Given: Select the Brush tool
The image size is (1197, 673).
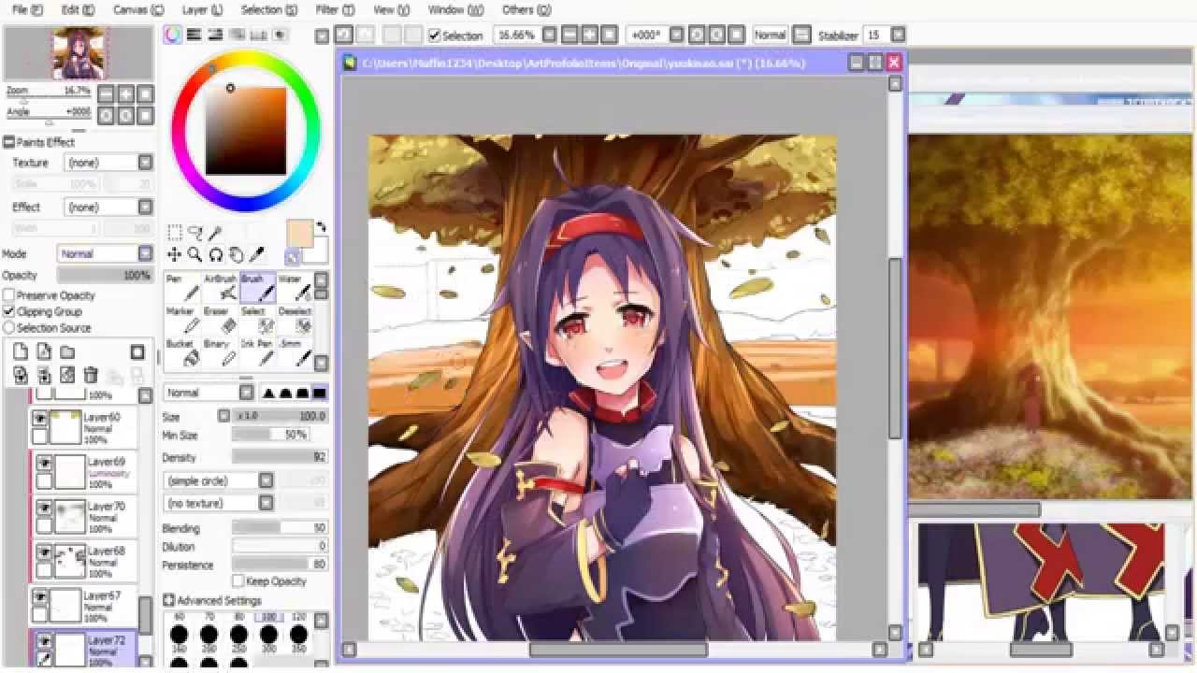Looking at the screenshot, I should point(257,287).
